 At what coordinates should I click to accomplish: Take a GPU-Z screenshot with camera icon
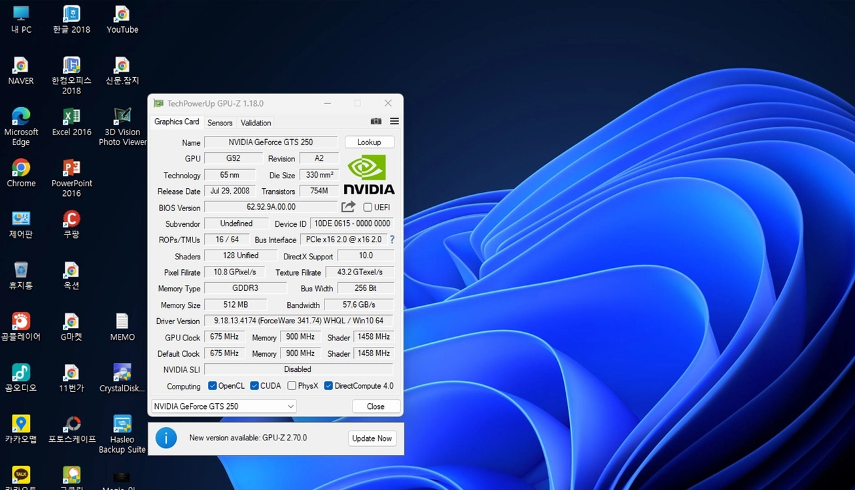(375, 122)
